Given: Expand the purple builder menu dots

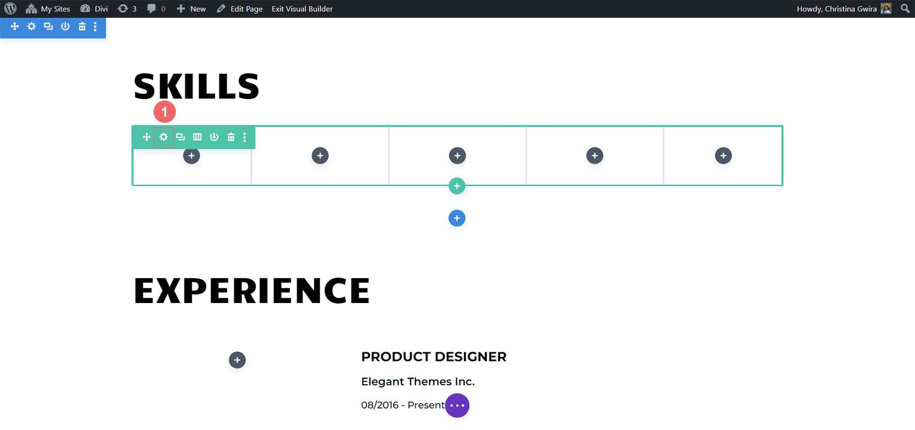Looking at the screenshot, I should [457, 406].
